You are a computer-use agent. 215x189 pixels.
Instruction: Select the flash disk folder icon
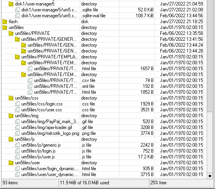click(x=5, y=22)
